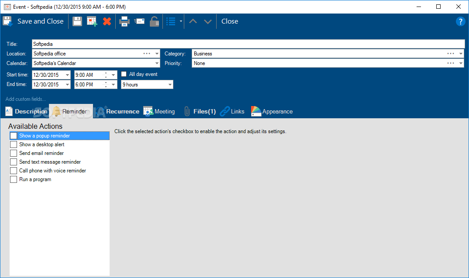Click the Links chain icon
This screenshot has width=469, height=278.
(225, 111)
